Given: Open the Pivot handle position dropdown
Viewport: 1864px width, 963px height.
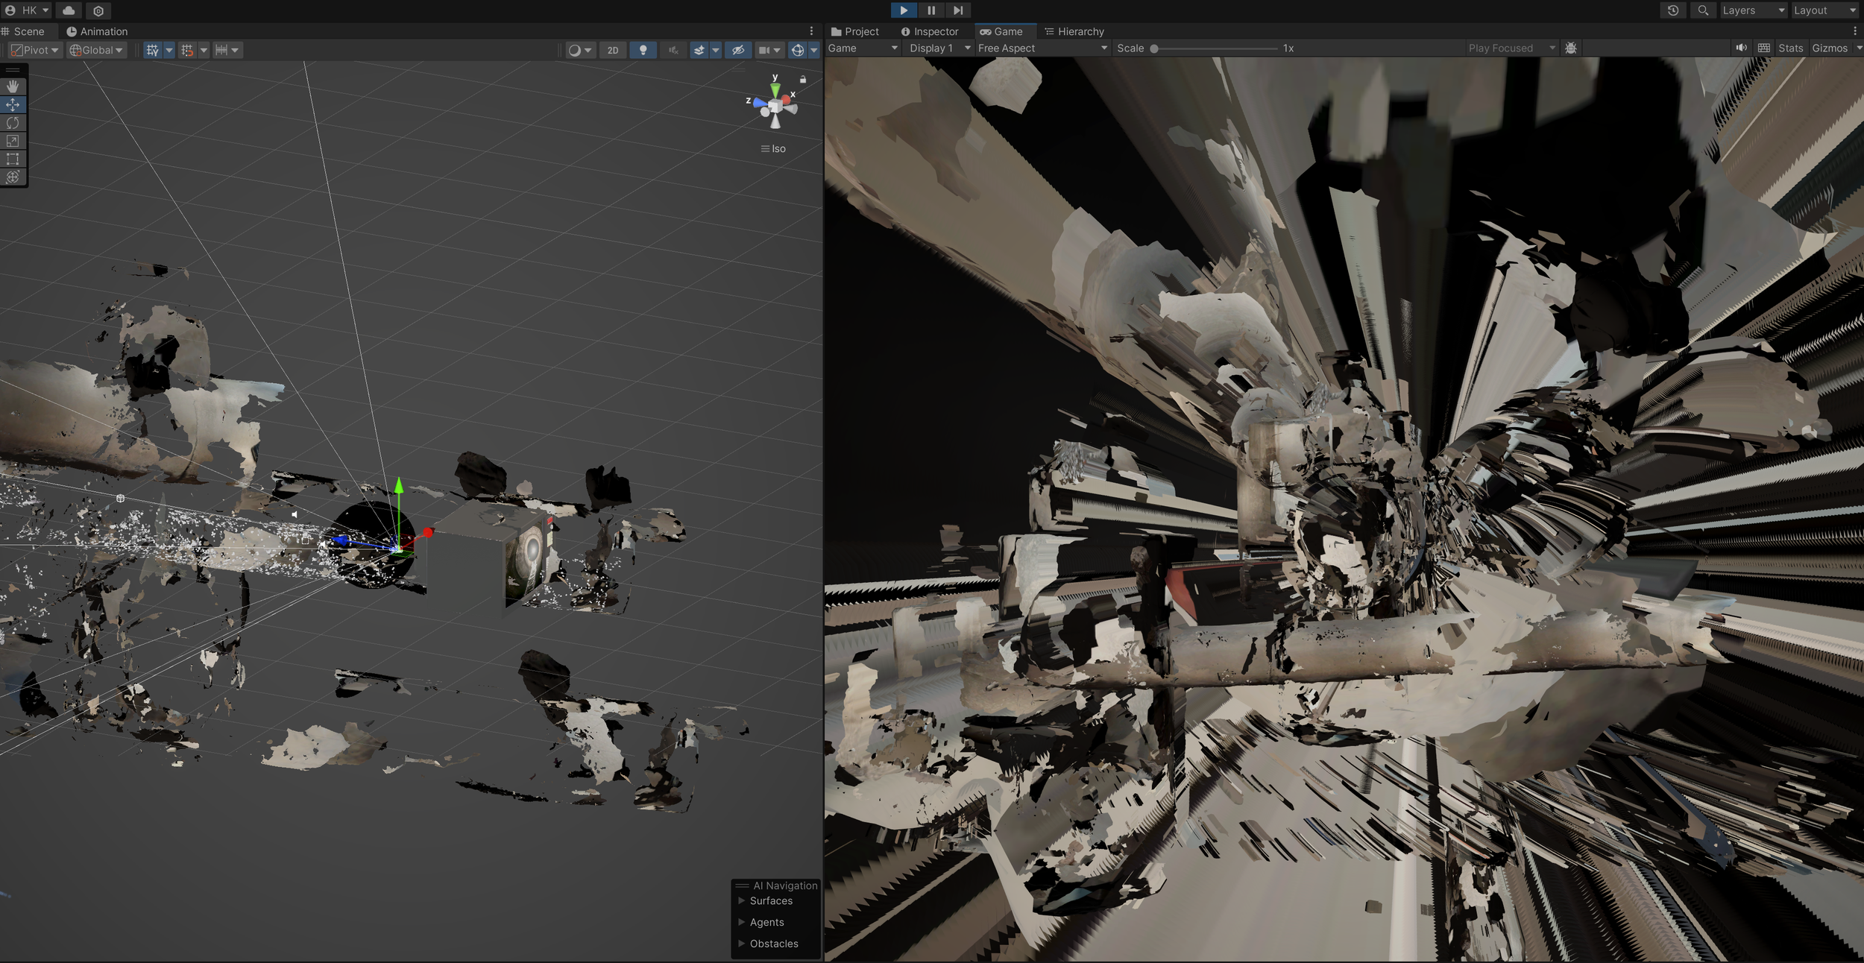Looking at the screenshot, I should coord(35,50).
